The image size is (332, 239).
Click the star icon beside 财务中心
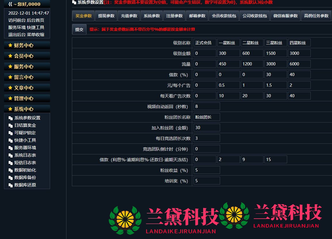pos(10,45)
